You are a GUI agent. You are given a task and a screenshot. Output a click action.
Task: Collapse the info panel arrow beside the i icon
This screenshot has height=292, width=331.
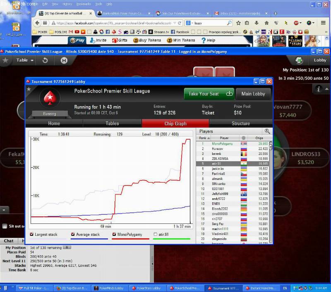(326, 89)
